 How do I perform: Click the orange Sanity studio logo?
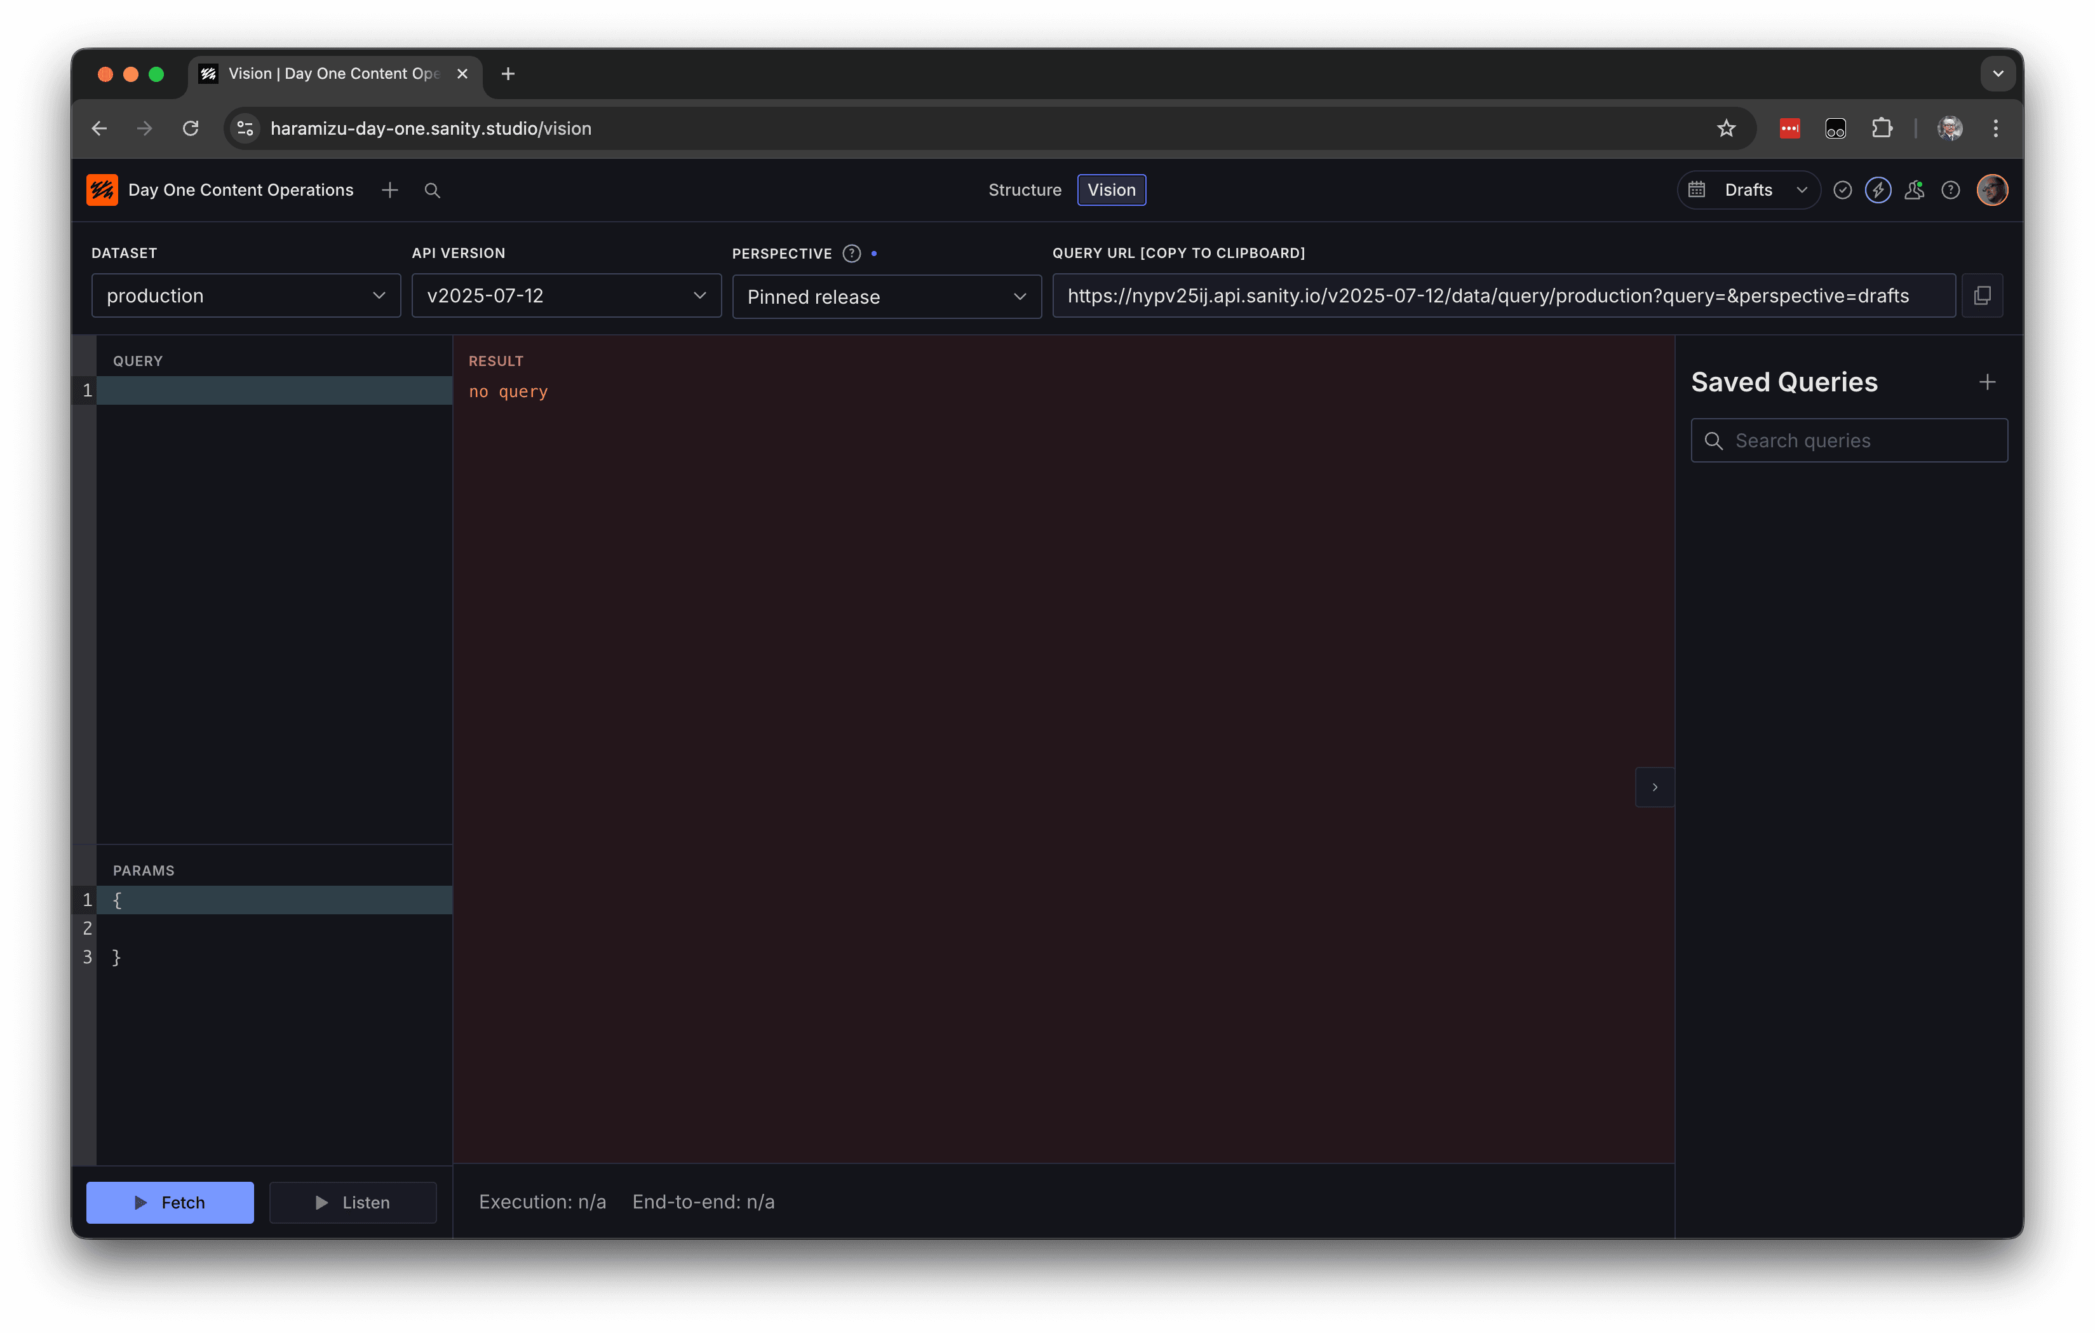pos(102,190)
